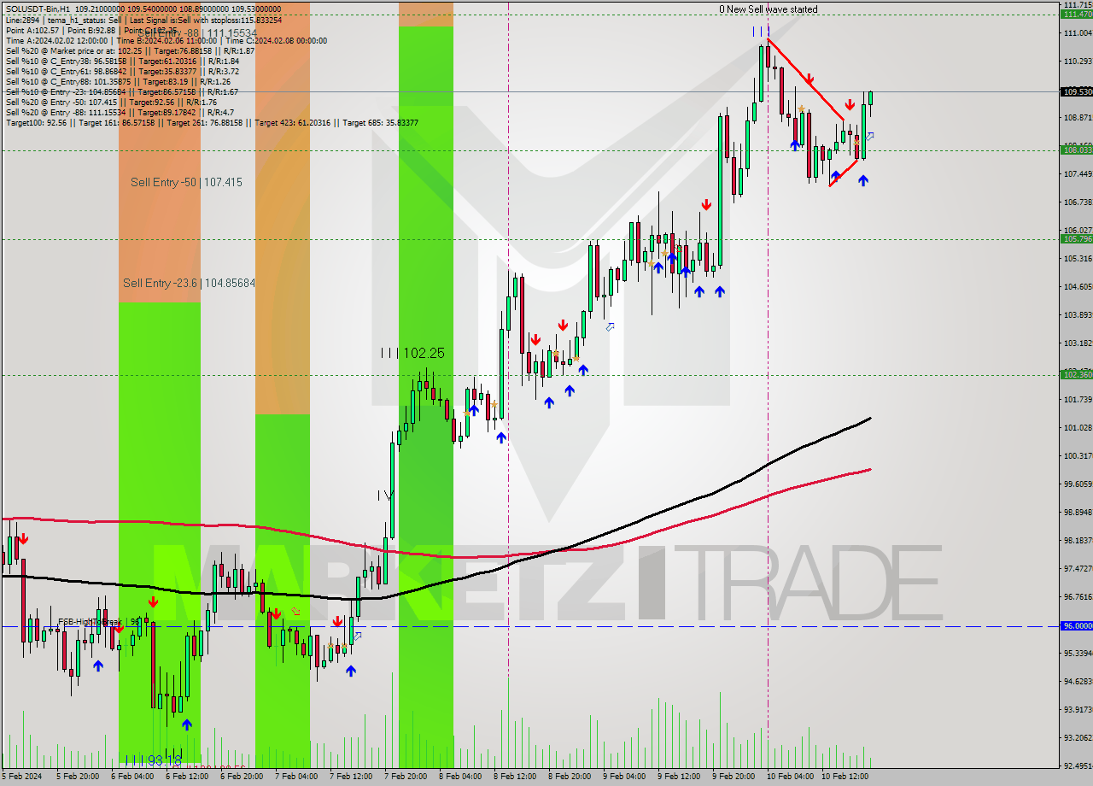Click the 99.6059 price axis value

point(1077,484)
